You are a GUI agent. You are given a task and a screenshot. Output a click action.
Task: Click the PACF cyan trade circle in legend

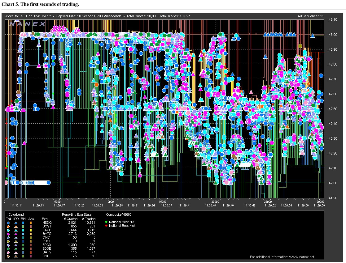click(x=8, y=230)
